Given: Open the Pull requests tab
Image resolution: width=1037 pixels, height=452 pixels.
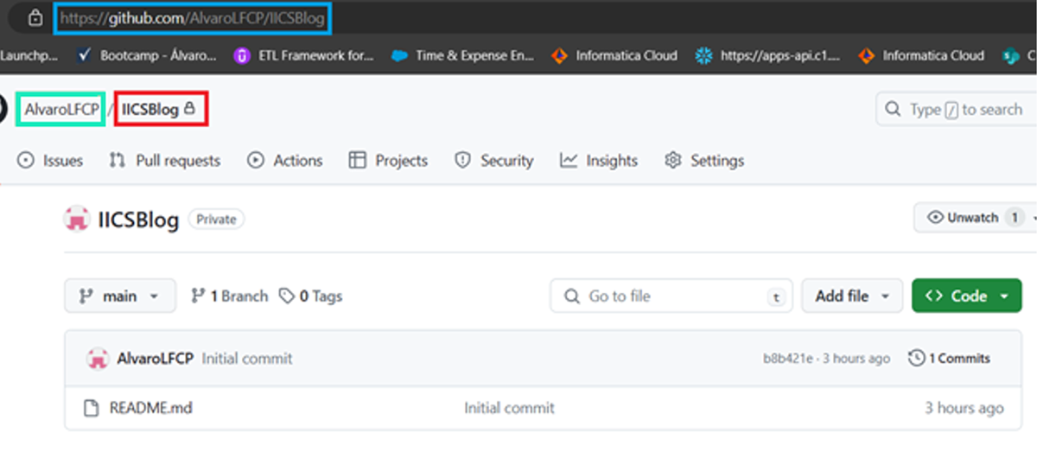Looking at the screenshot, I should pos(164,161).
